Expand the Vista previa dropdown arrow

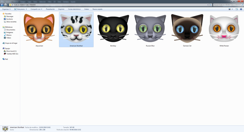click(26, 9)
